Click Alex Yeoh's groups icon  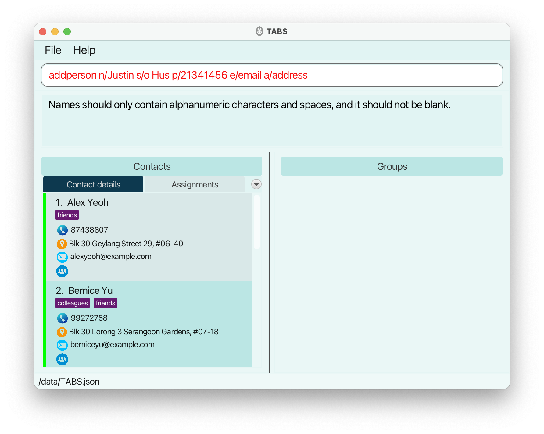pyautogui.click(x=62, y=271)
